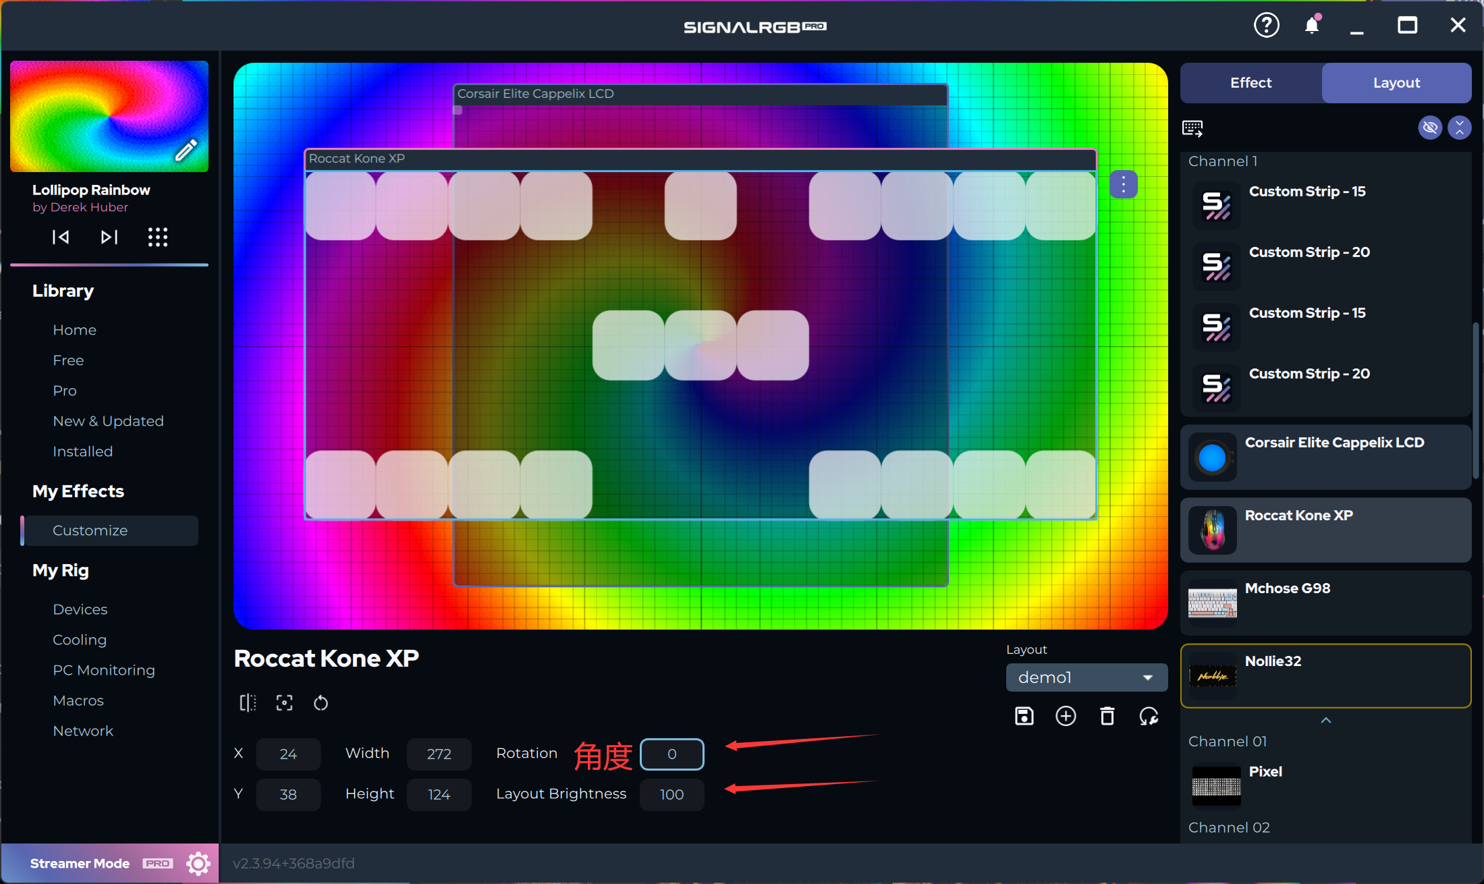Open the Home library page
The height and width of the screenshot is (884, 1484).
75,330
